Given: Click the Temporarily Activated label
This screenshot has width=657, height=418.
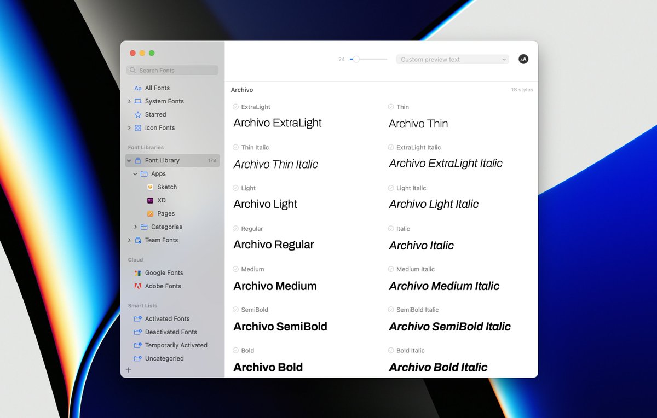Looking at the screenshot, I should 176,345.
